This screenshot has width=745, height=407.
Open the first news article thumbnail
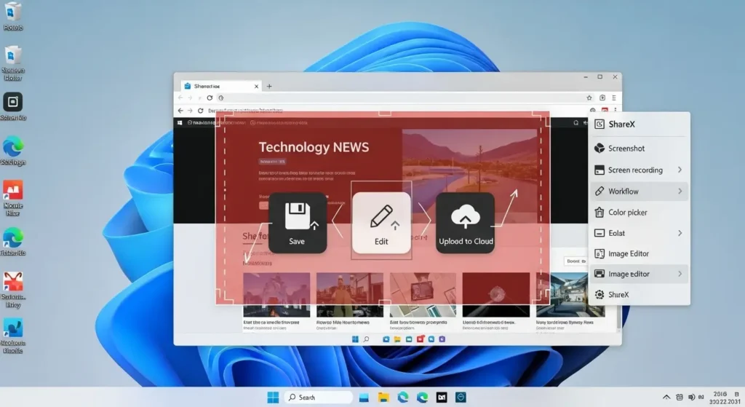pos(276,295)
